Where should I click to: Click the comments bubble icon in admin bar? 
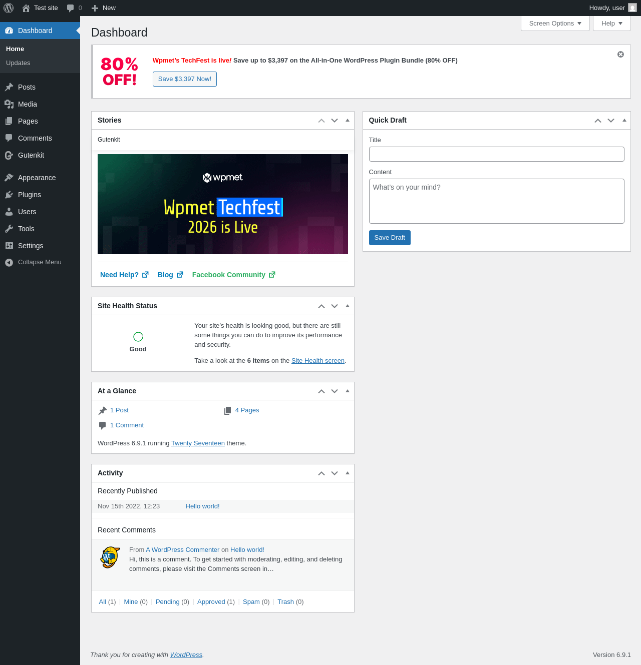click(x=71, y=8)
